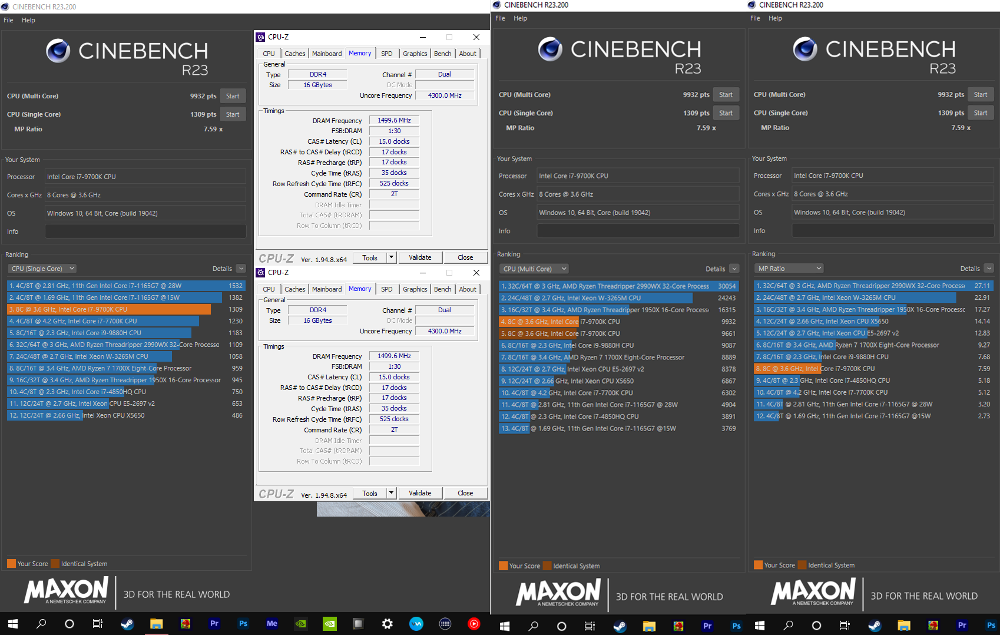Click the search magnifier on the leftmost taskbar

pos(41,624)
